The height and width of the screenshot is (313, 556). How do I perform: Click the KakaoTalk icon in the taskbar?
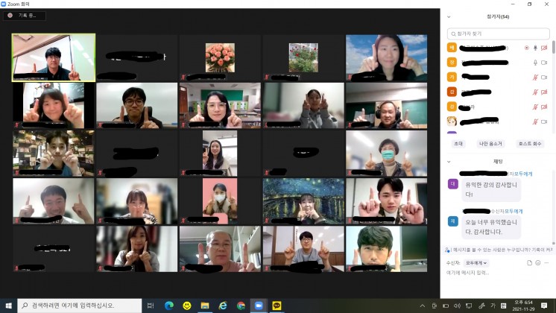click(x=277, y=306)
